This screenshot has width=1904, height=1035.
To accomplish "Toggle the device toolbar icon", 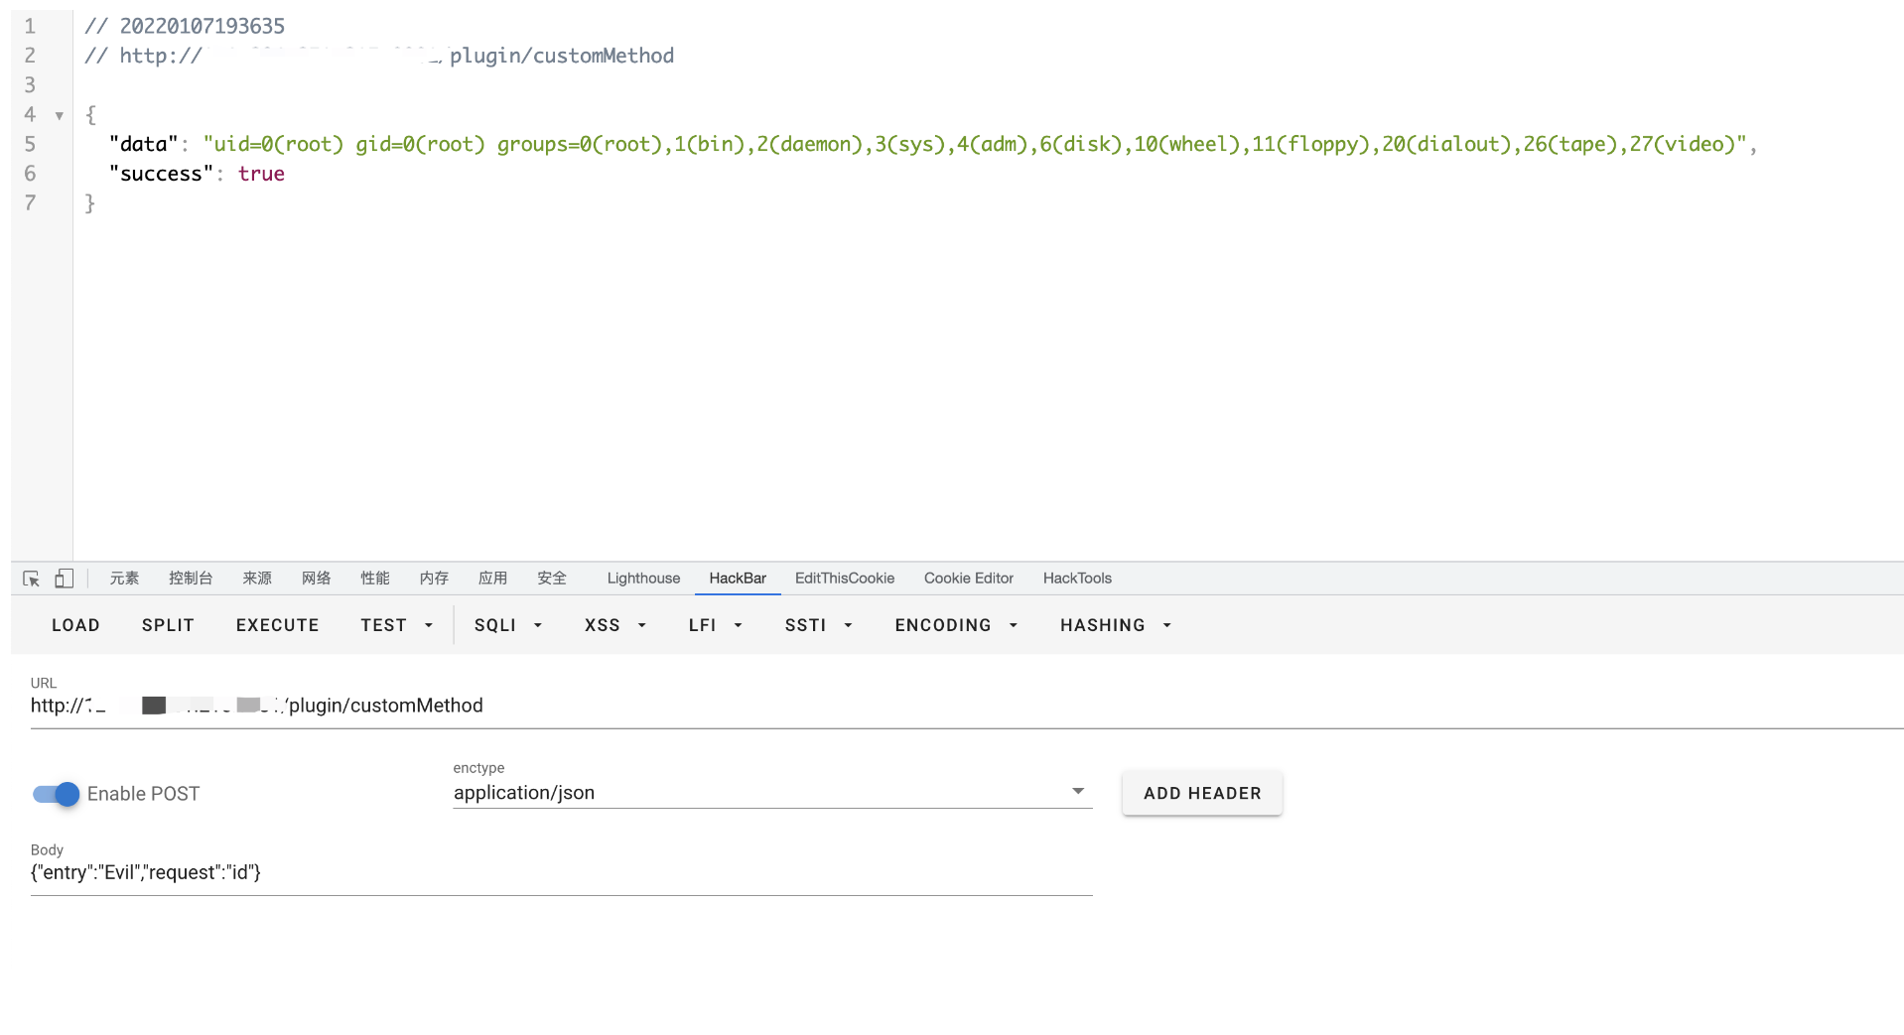I will tap(64, 579).
